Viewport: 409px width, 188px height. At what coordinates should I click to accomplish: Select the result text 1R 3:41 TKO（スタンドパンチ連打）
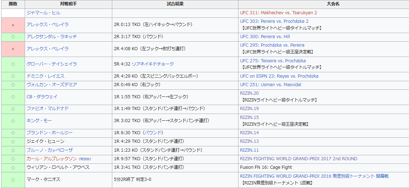tap(149, 167)
